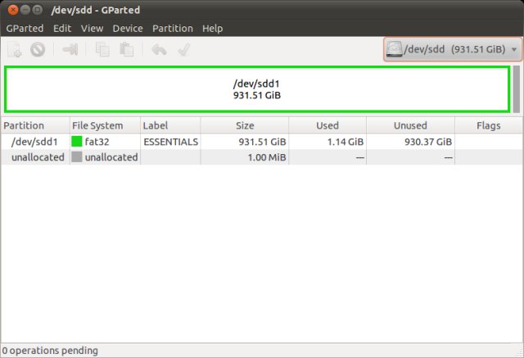524x358 pixels.
Task: Click the unallocated file system text
Action: (111, 157)
